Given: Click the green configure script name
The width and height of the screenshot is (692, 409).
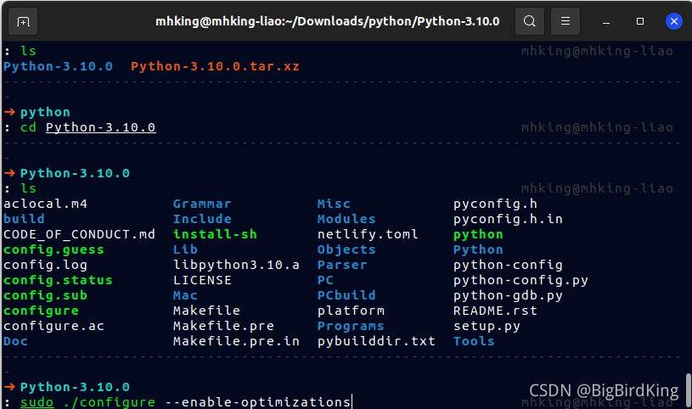Looking at the screenshot, I should (41, 311).
